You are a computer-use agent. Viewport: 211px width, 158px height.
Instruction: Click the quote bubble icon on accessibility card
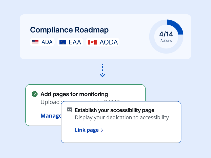point(70,110)
